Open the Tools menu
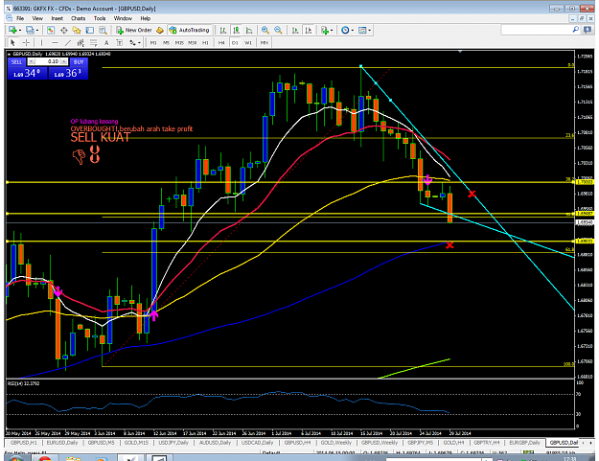 click(100, 18)
